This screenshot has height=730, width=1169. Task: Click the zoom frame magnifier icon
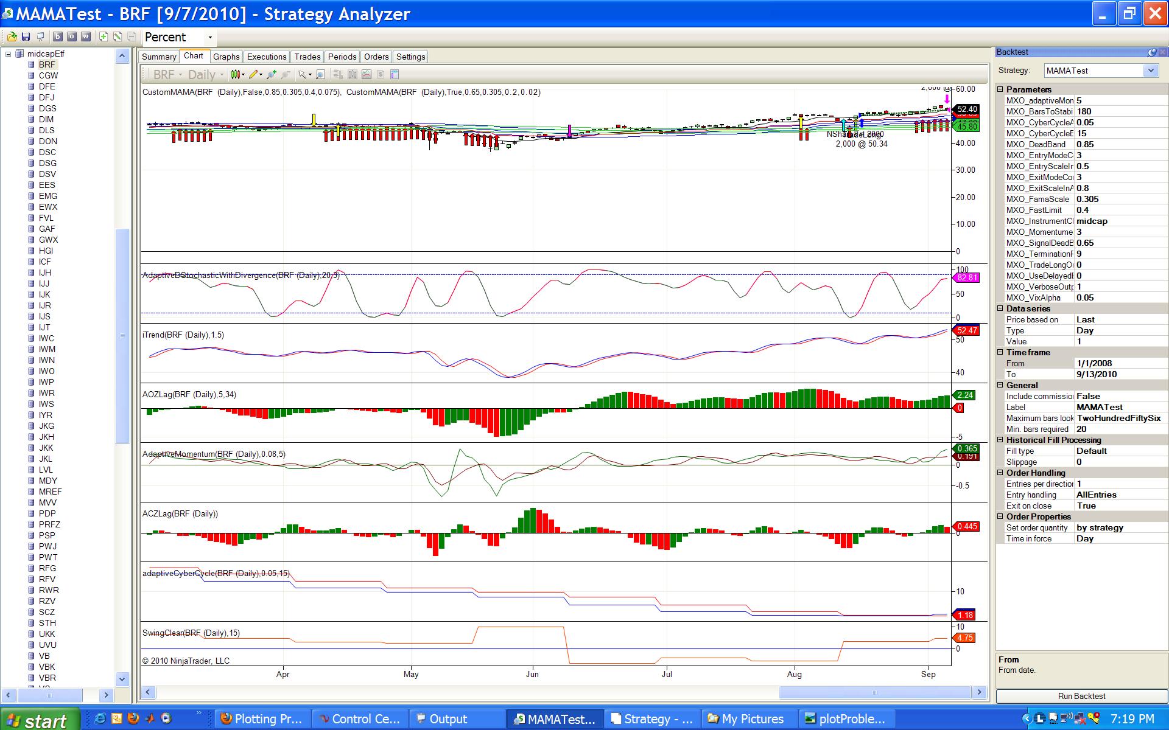pos(320,74)
